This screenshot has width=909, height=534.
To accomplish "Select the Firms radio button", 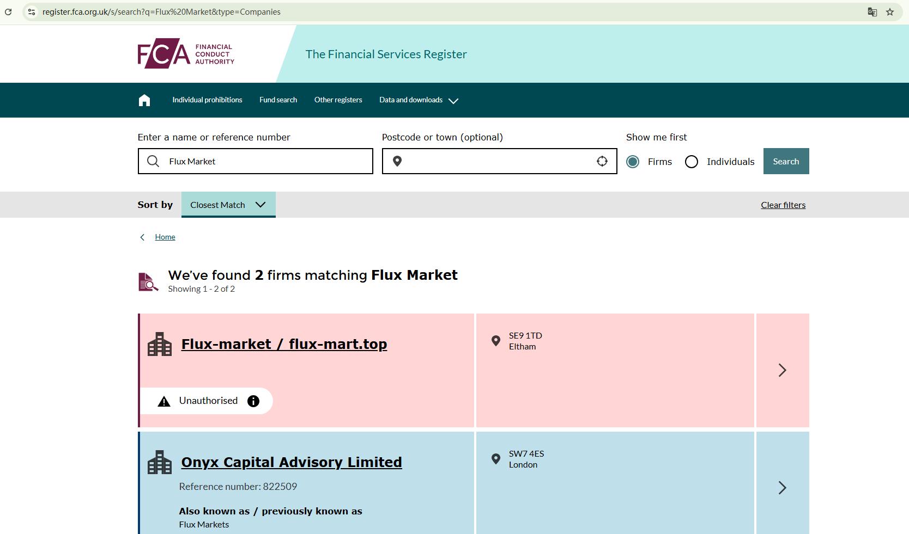I will (x=633, y=162).
